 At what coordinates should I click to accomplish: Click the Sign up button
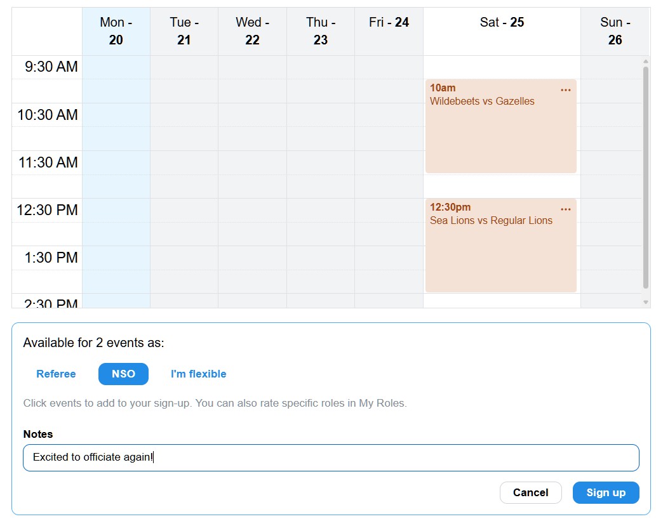[x=606, y=493]
